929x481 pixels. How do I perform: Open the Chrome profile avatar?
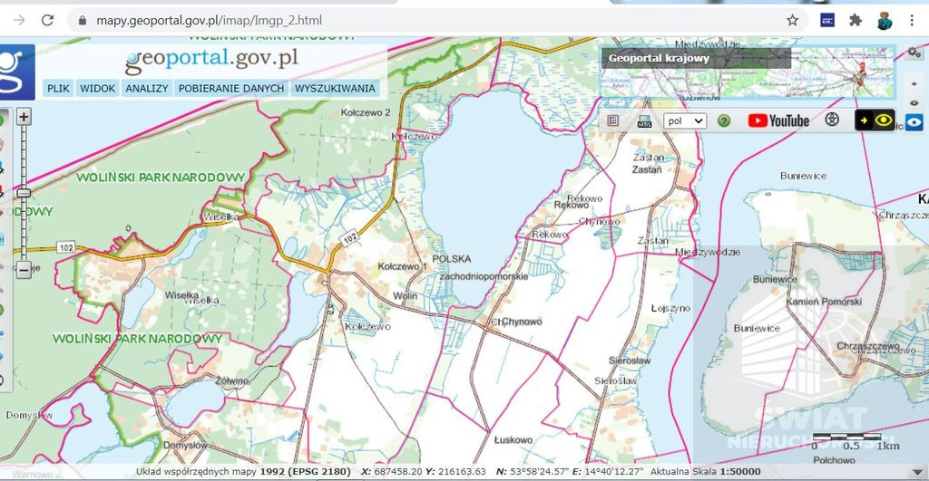point(885,20)
